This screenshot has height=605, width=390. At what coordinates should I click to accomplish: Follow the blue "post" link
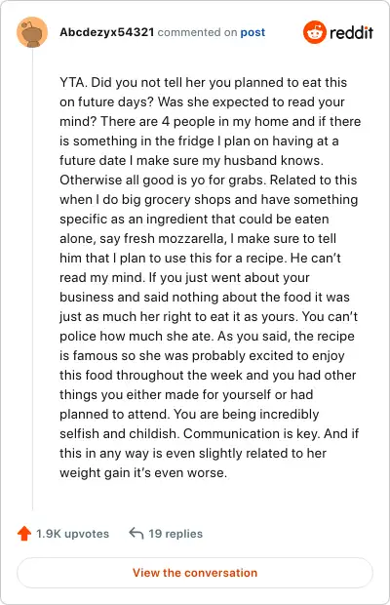click(x=253, y=32)
